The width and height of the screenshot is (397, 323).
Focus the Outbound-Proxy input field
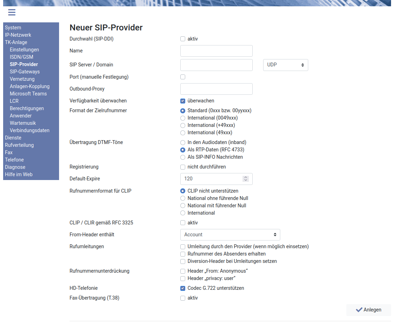click(216, 89)
